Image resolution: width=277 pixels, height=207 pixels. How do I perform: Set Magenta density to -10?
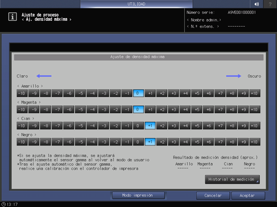point(22,110)
